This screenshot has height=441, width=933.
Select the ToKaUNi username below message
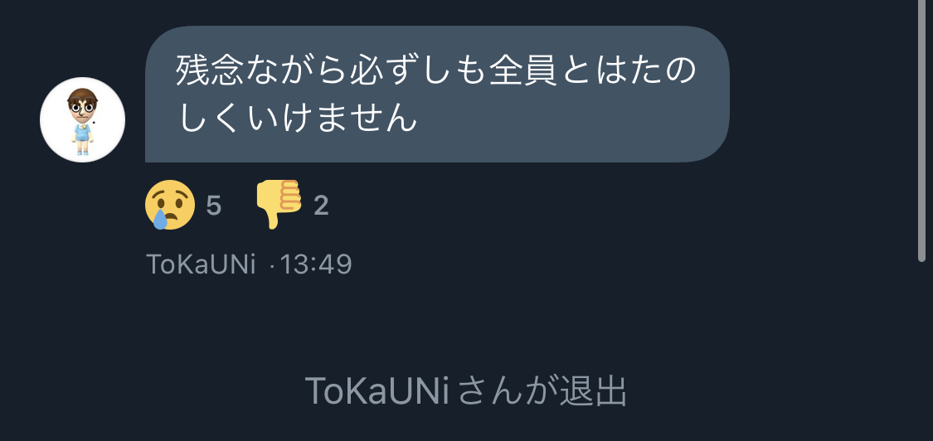pyautogui.click(x=202, y=264)
